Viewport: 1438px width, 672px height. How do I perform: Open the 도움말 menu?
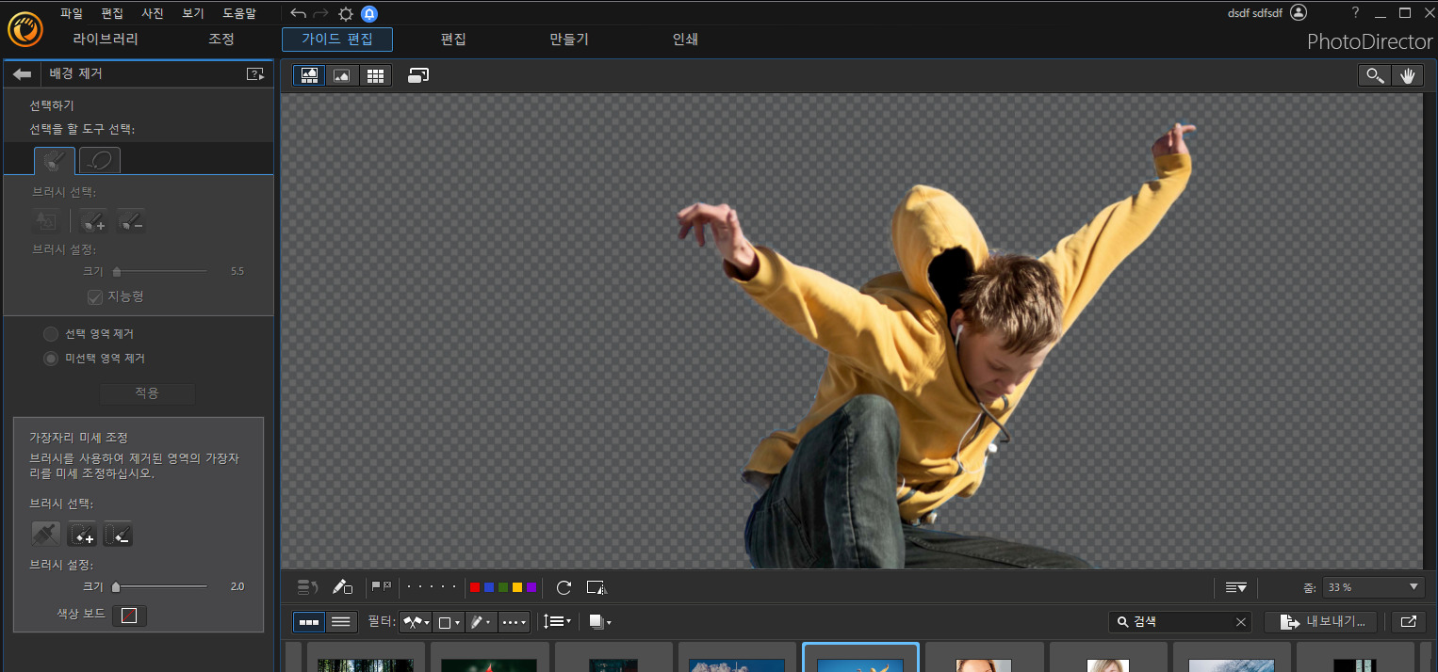[239, 13]
